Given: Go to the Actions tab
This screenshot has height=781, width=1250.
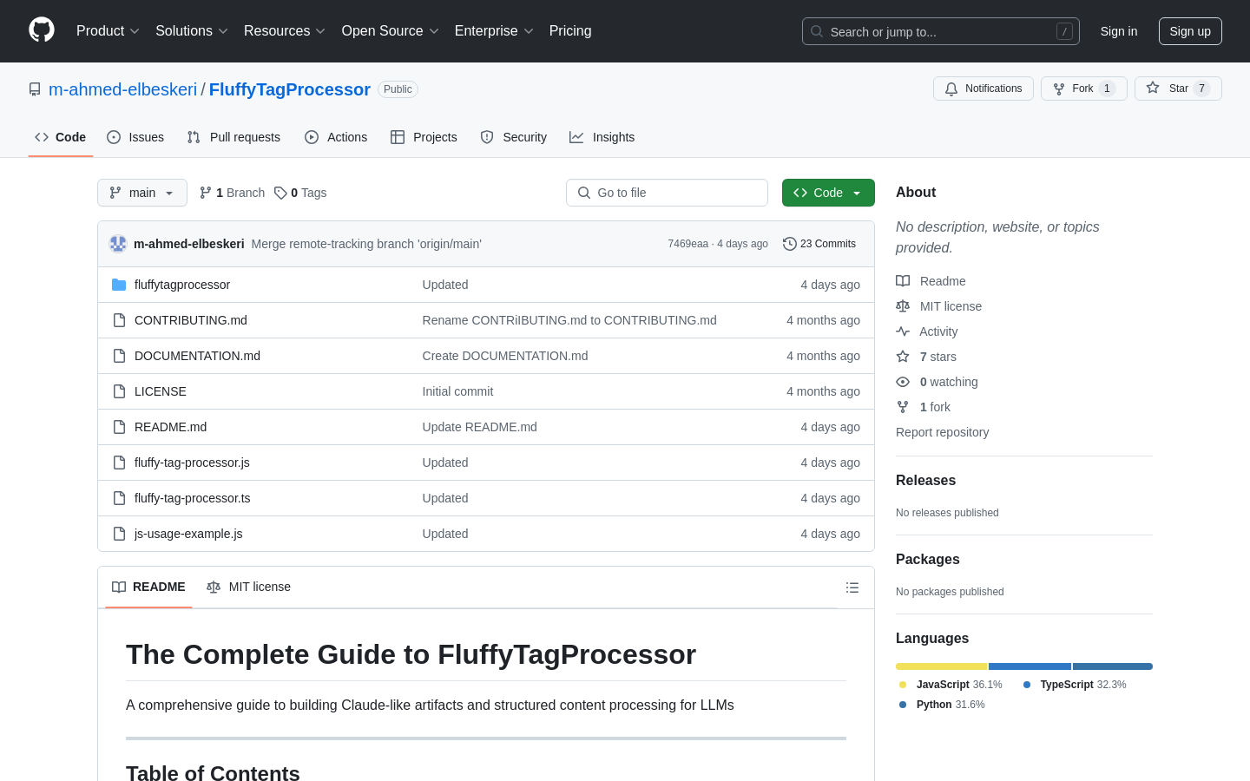Looking at the screenshot, I should tap(336, 137).
